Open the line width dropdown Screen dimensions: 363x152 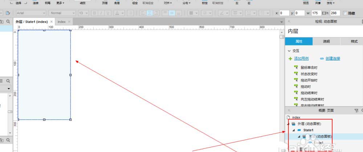point(237,13)
